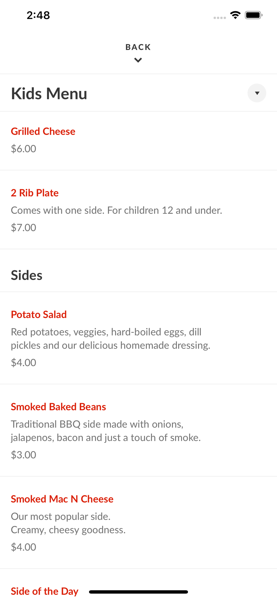
Task: Select the 2 Rib Plate item
Action: [35, 193]
